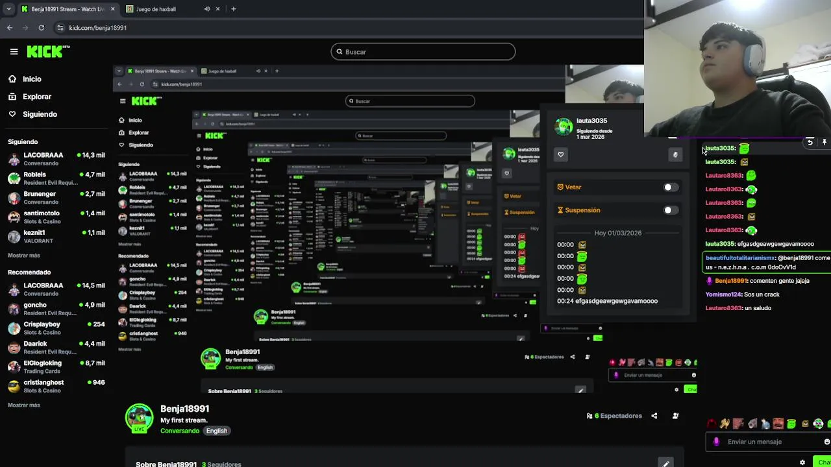
Task: Insert praying hands emote from outer chat row
Action: pos(725,424)
